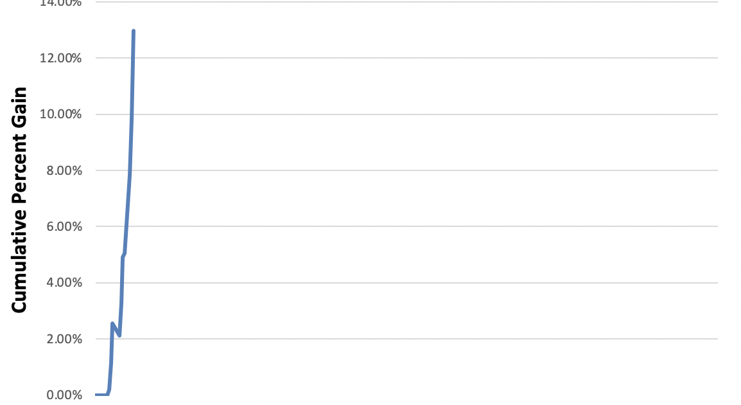The image size is (741, 405).
Task: Click the 12.00% y-axis label
Action: click(62, 59)
